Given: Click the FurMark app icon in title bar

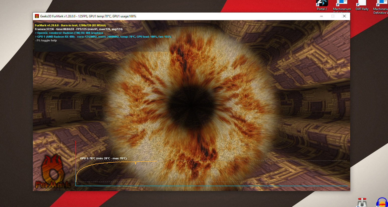Looking at the screenshot, I should [37, 16].
